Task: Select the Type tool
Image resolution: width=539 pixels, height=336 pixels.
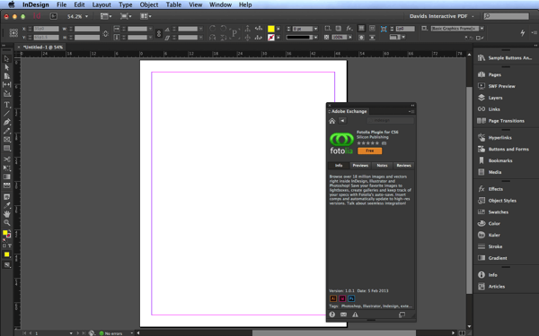Action: [x=6, y=105]
